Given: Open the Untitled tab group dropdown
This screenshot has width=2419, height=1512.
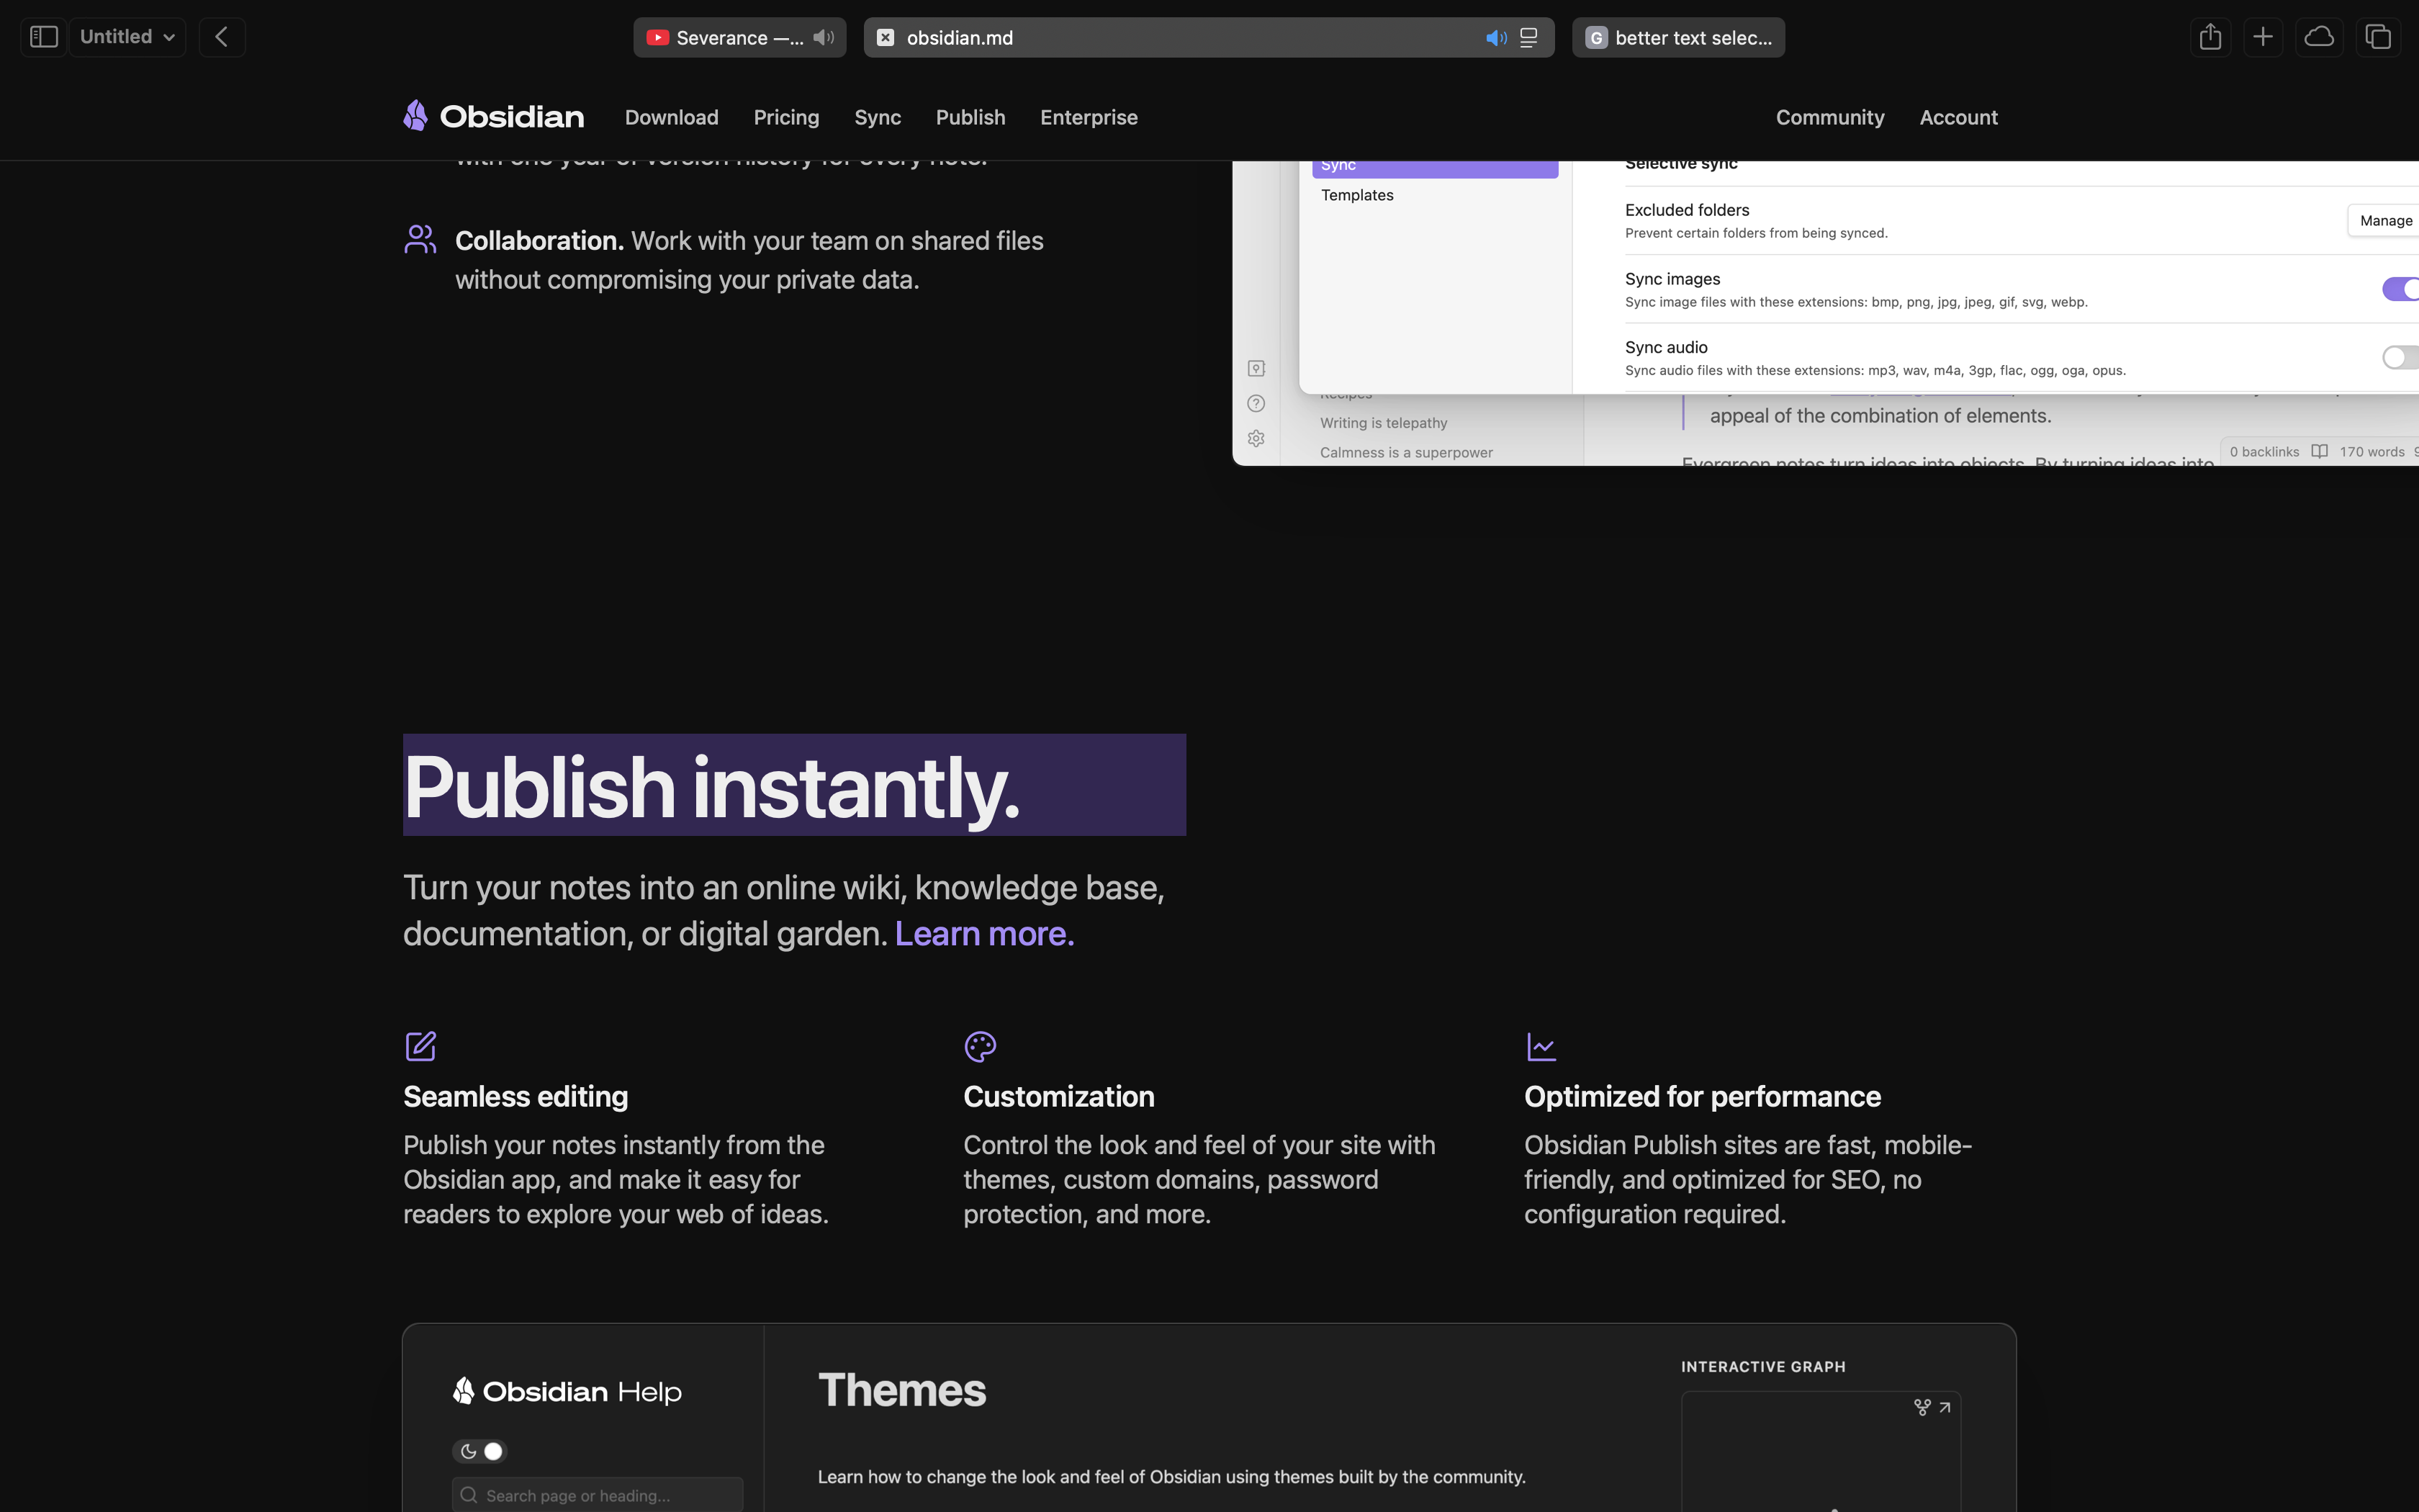Looking at the screenshot, I should click(127, 37).
